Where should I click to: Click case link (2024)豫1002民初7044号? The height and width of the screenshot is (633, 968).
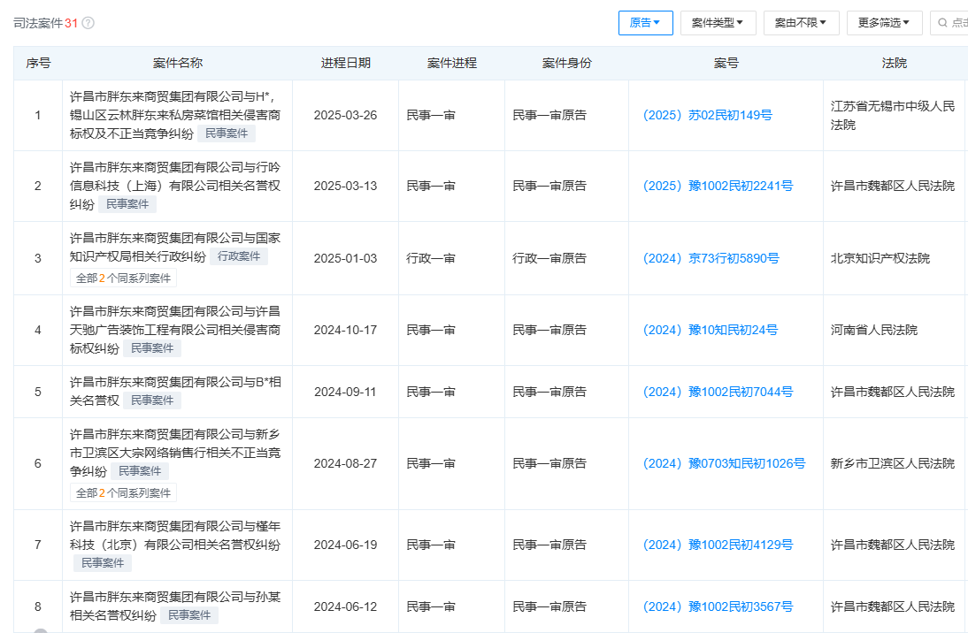(x=718, y=393)
